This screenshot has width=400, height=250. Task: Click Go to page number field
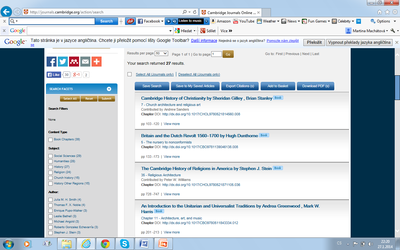[217, 54]
